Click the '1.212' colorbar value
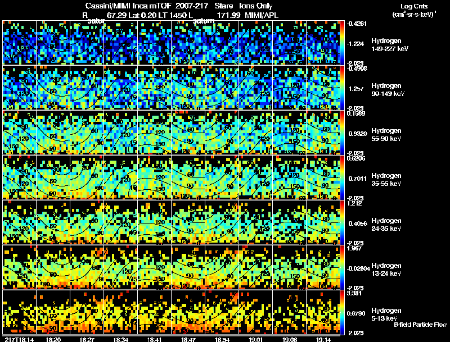This screenshot has height=342, width=450. (x=354, y=203)
